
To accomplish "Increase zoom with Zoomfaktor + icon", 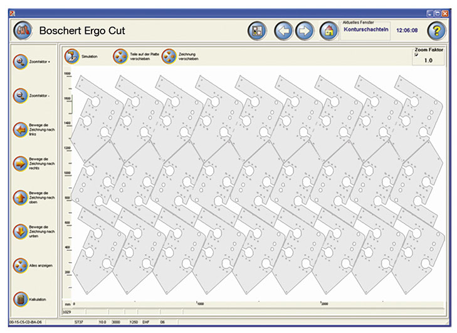I will pyautogui.click(x=21, y=61).
